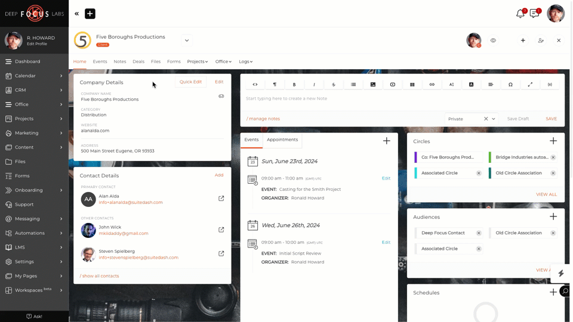Click the insert image icon in the note toolbar
The width and height of the screenshot is (573, 322).
(x=373, y=85)
